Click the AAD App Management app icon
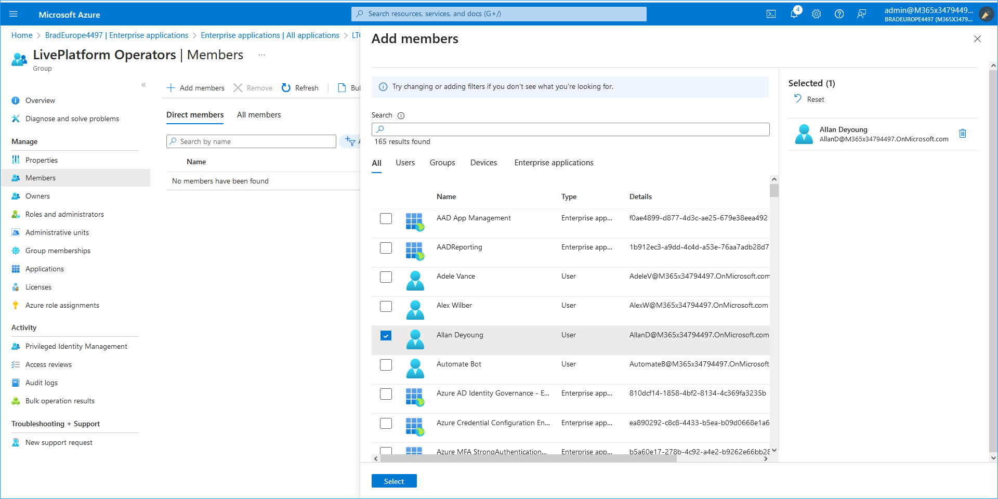998x499 pixels. coord(415,222)
